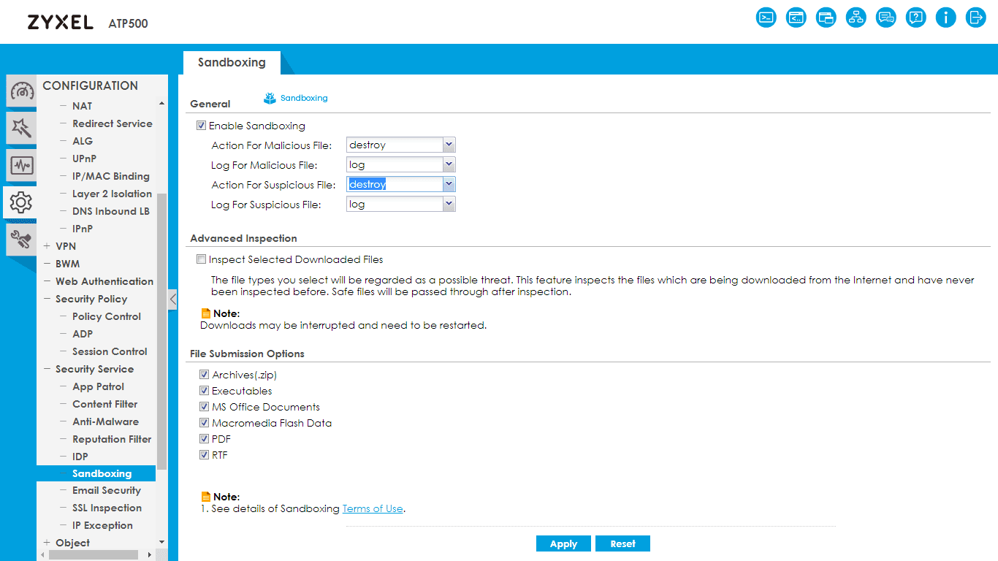Toggle the MS Office Documents checkbox

point(205,407)
